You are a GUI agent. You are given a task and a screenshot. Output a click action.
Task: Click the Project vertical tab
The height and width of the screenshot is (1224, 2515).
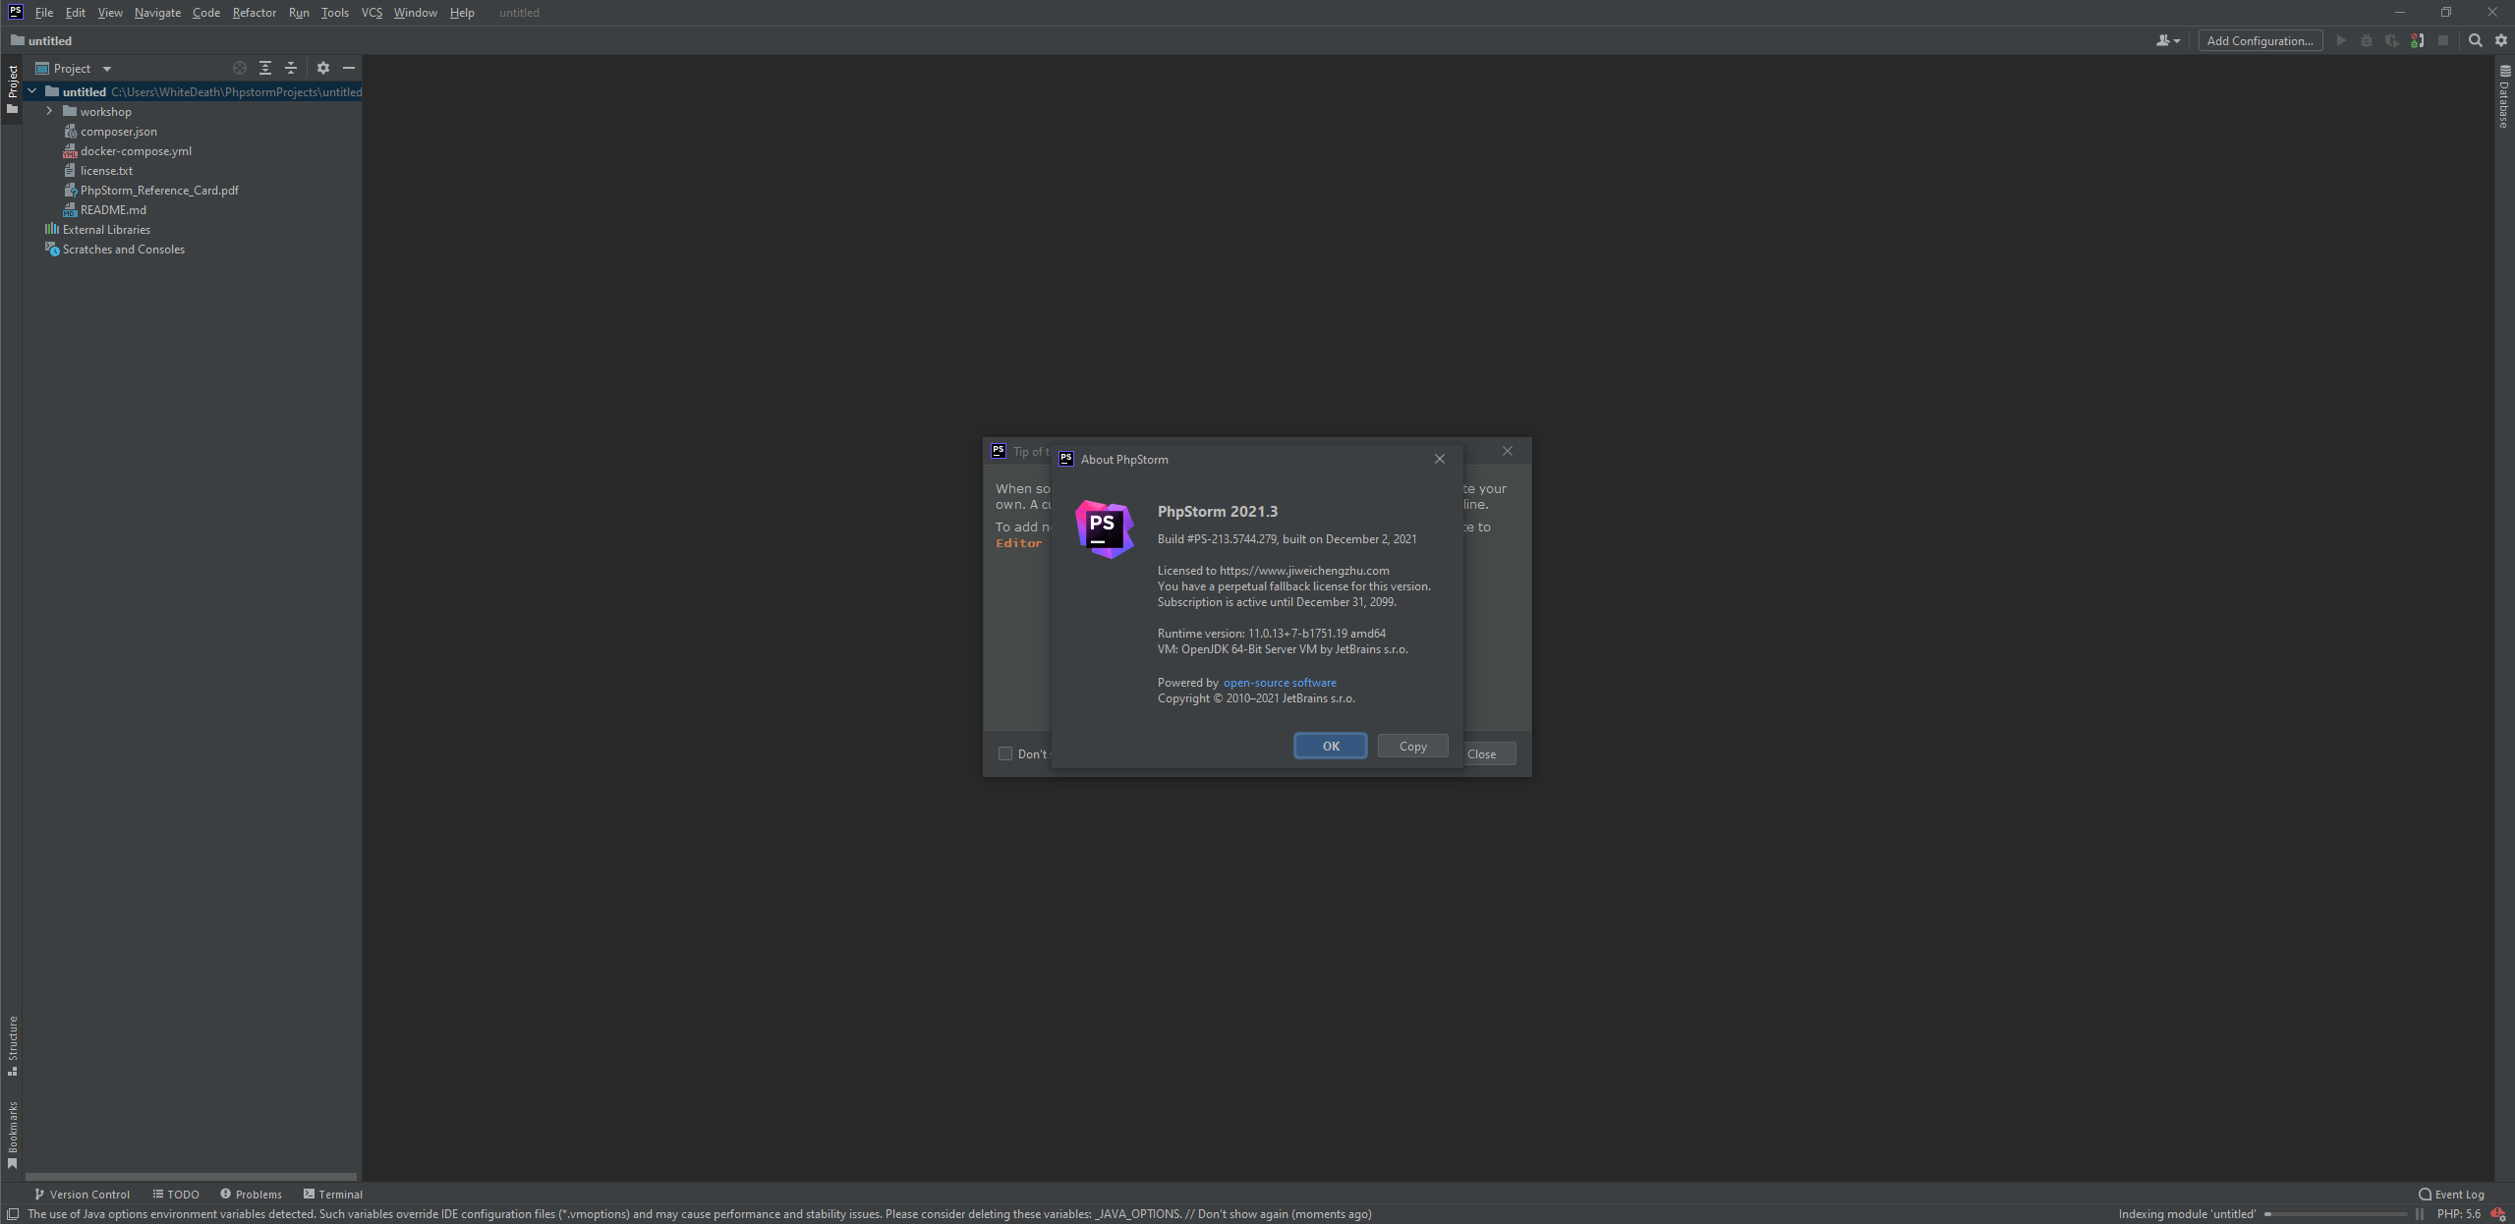click(13, 88)
